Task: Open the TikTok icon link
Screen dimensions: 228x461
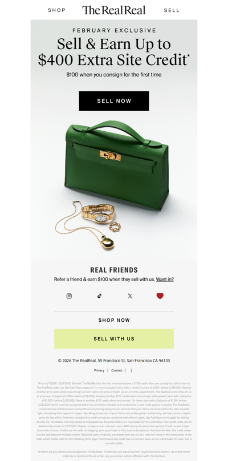Action: pos(100,296)
